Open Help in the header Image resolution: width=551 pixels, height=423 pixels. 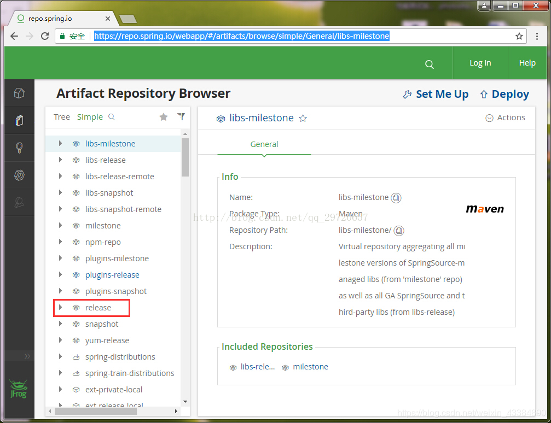click(x=527, y=63)
